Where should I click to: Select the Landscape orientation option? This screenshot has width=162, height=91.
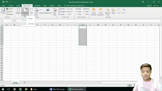(x=28, y=24)
